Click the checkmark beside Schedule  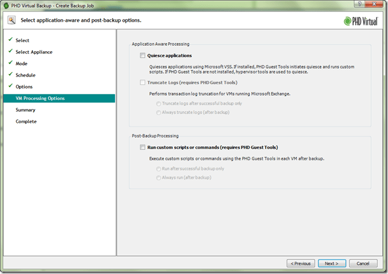(x=10, y=75)
